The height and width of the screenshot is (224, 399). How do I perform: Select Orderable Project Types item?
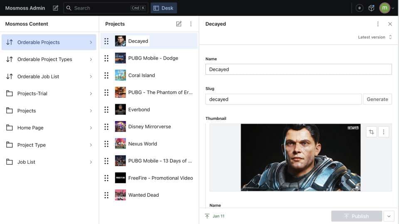(x=49, y=59)
